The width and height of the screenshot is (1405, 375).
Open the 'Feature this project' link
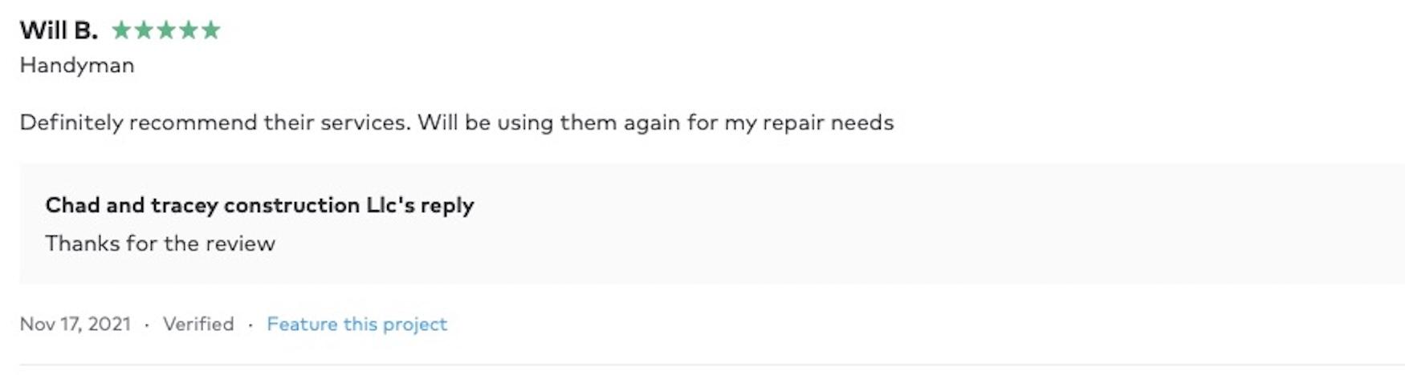point(356,324)
